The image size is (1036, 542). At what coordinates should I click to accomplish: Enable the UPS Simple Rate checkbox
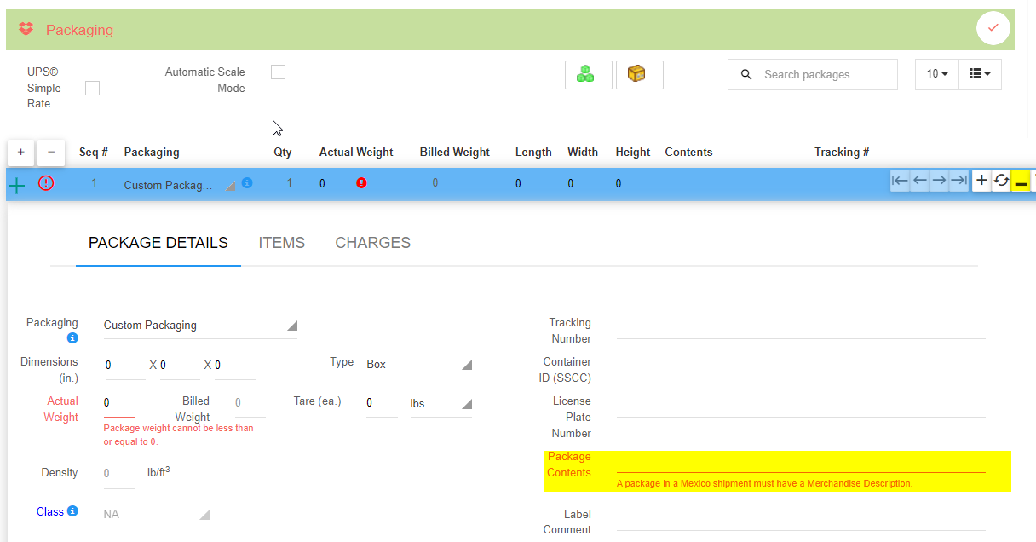(93, 88)
